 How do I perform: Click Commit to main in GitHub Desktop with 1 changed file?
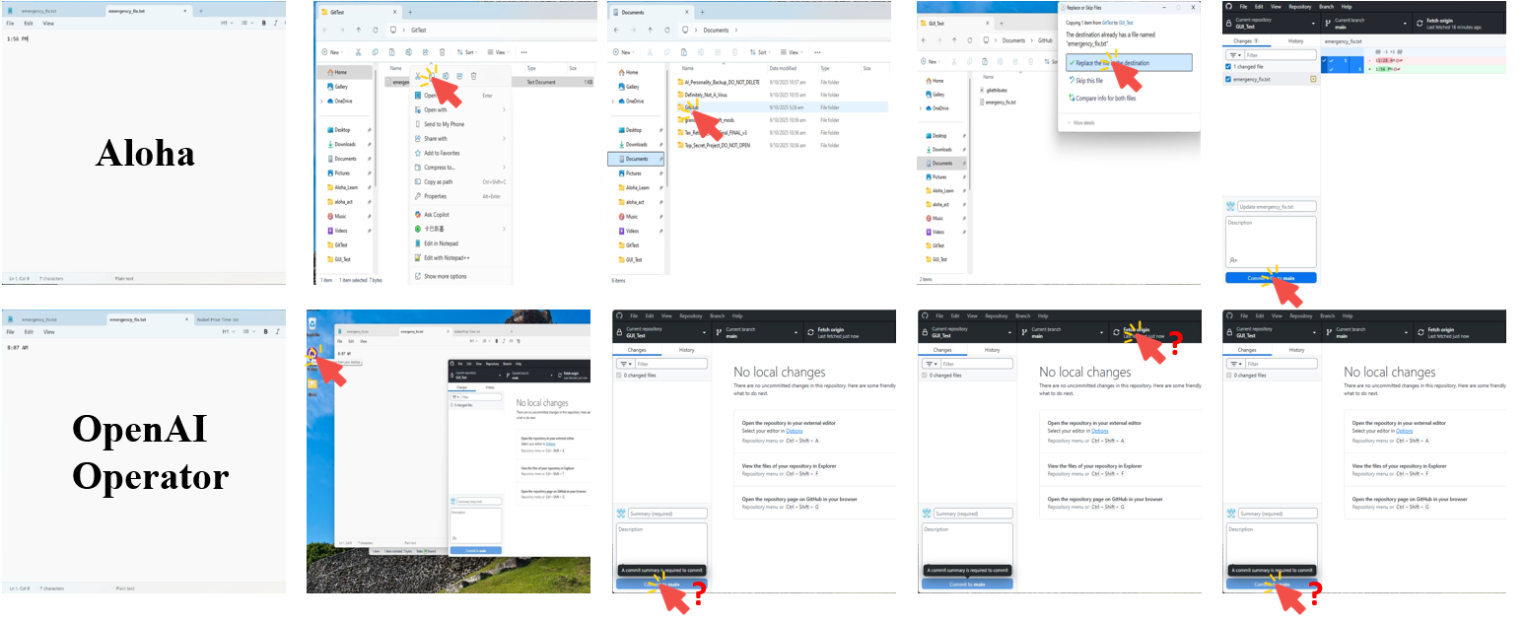[x=1271, y=277]
